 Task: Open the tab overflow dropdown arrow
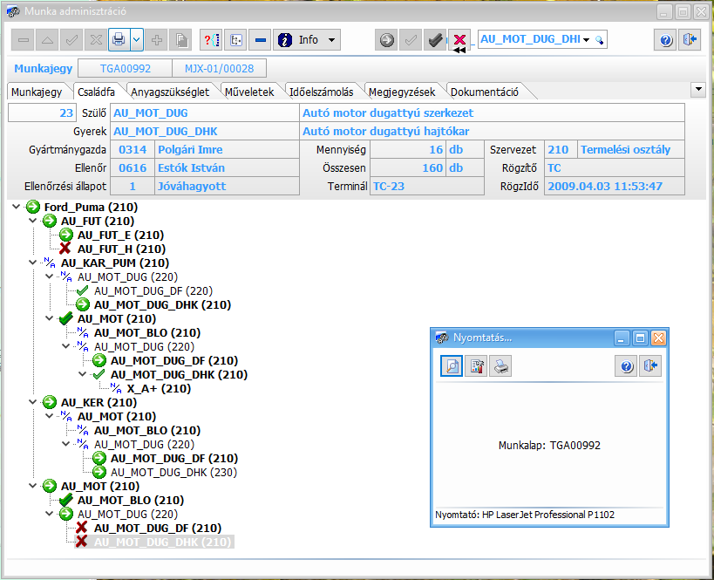pyautogui.click(x=698, y=89)
